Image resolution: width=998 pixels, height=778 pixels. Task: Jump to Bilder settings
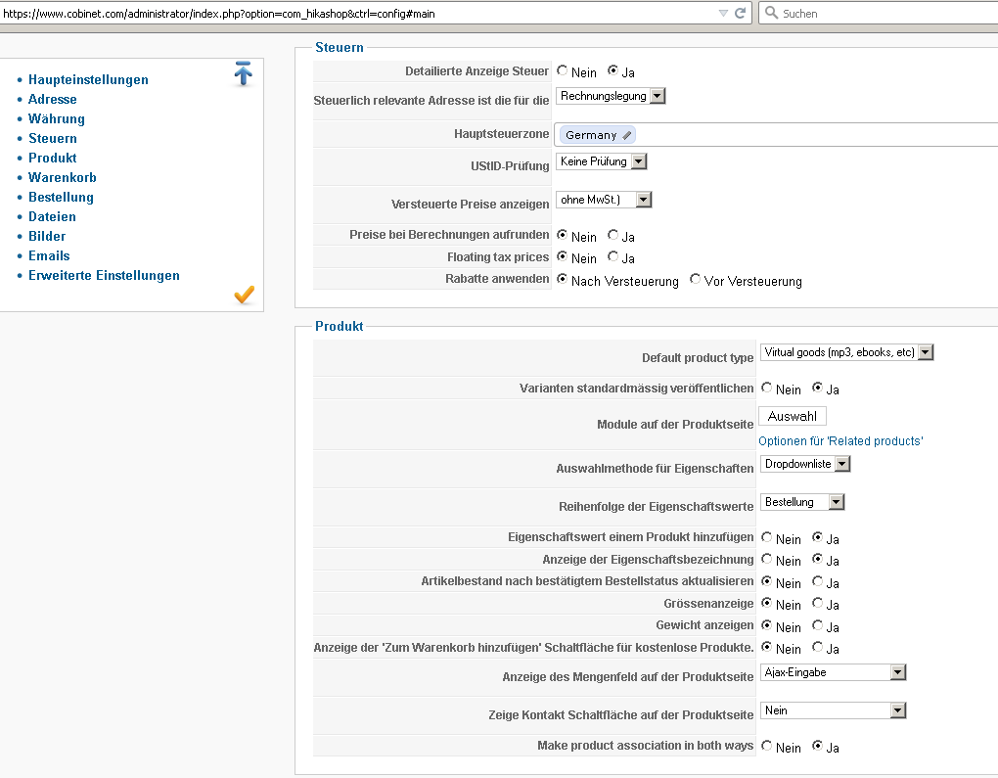(47, 236)
